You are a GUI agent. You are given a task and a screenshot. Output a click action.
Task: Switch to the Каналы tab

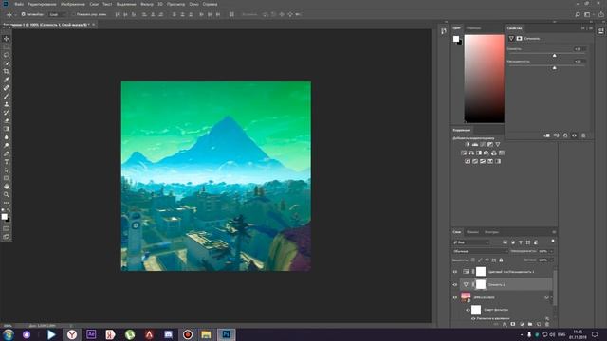click(x=472, y=232)
